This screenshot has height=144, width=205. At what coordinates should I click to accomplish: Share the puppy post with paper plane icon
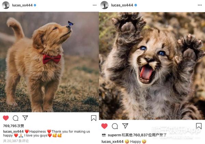point(25,118)
